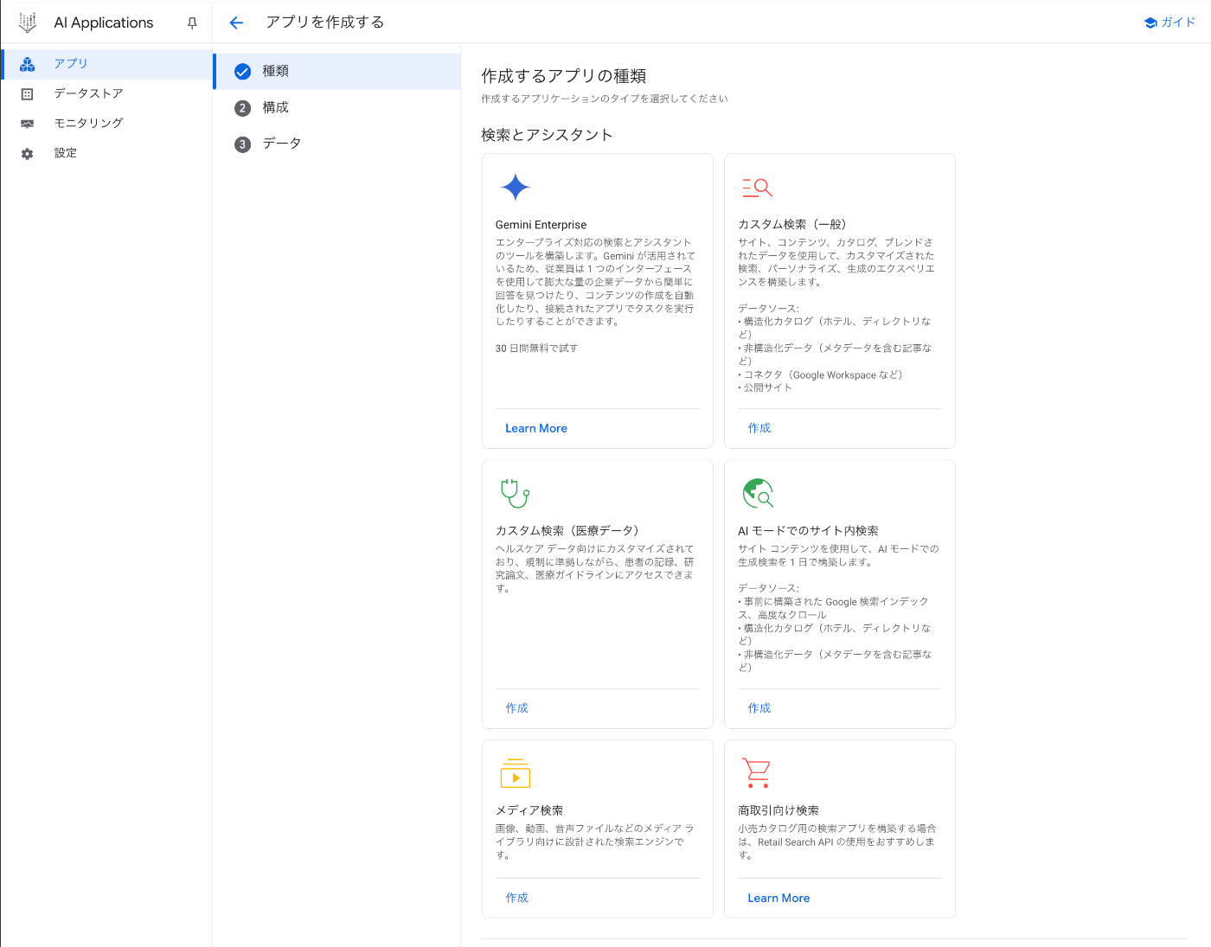Open 設定 from the sidebar
The width and height of the screenshot is (1211, 947).
pyautogui.click(x=107, y=153)
